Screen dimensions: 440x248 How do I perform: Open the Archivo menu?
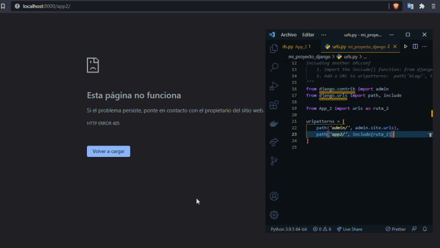click(x=289, y=35)
